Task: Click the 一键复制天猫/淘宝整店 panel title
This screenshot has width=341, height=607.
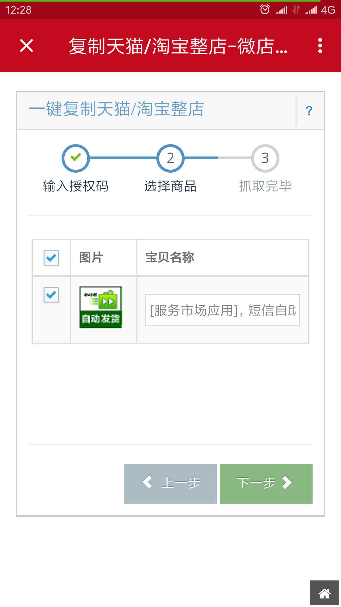Action: (117, 109)
